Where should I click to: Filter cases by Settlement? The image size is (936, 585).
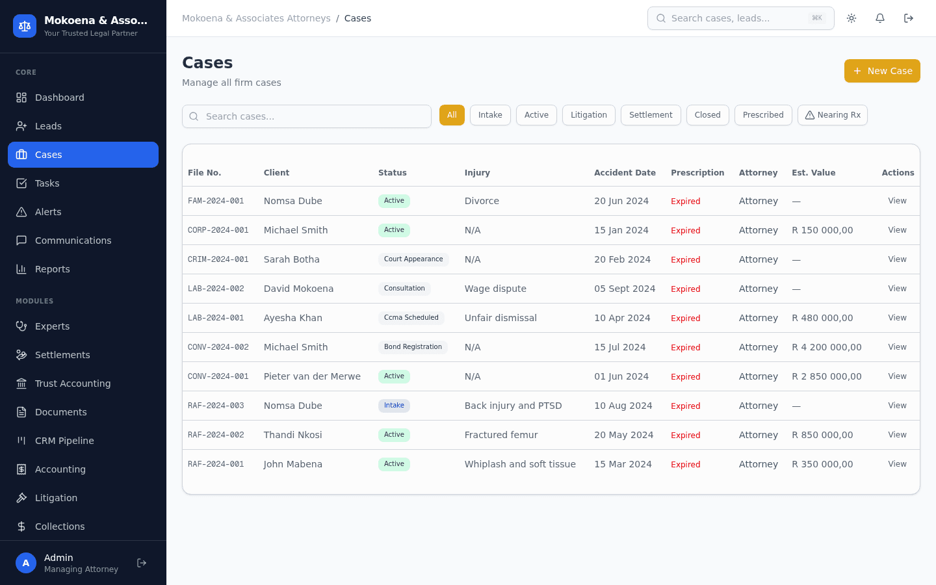[x=651, y=115]
